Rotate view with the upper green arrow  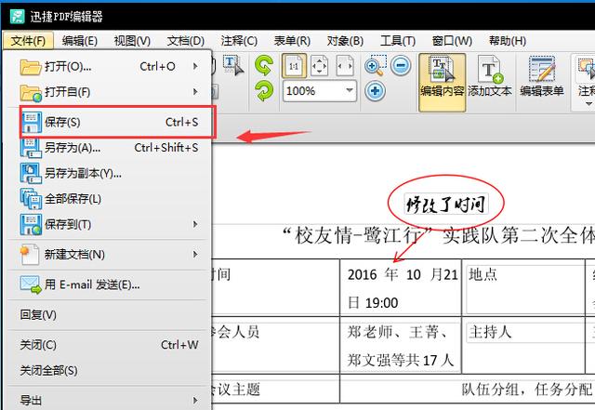point(264,65)
